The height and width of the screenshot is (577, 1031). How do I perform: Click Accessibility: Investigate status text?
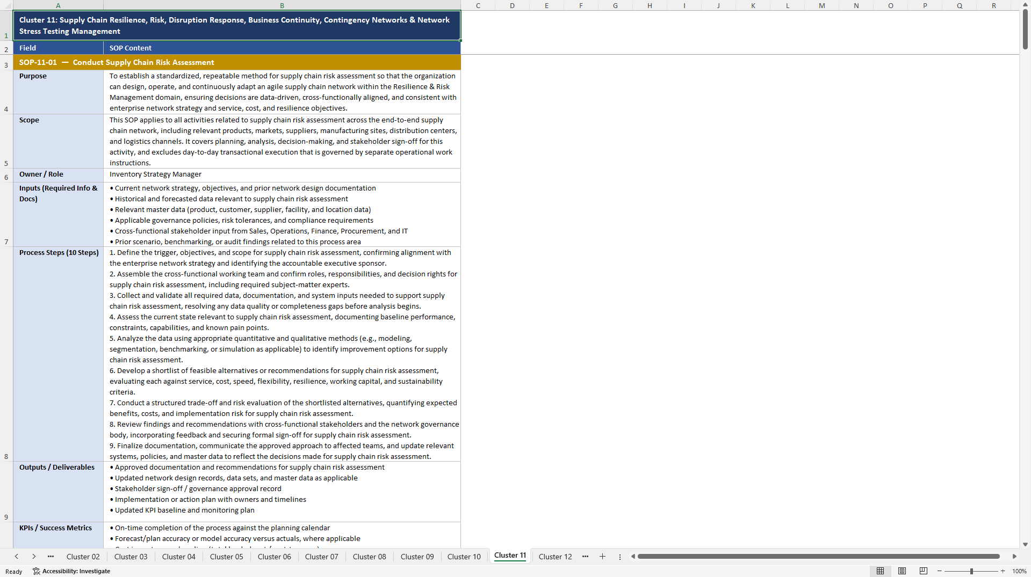pos(76,571)
